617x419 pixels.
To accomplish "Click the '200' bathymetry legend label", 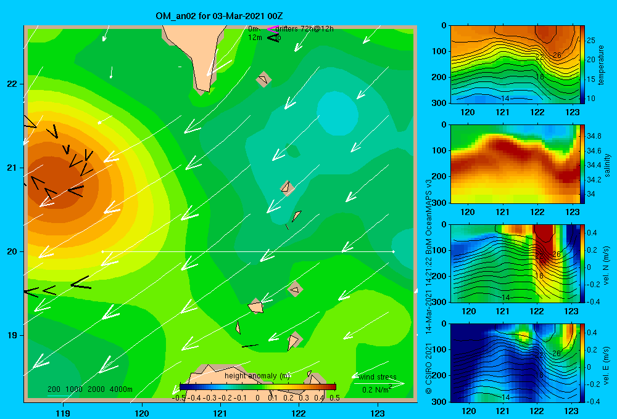I will (x=54, y=389).
